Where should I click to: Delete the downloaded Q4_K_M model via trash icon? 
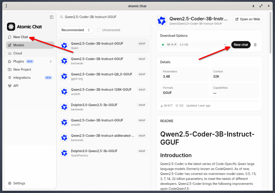255,45
